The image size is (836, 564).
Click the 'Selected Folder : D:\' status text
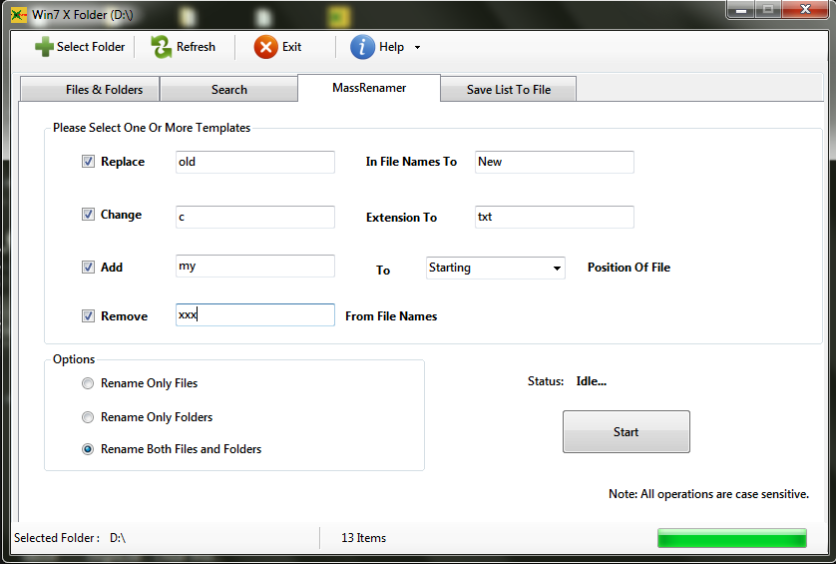pyautogui.click(x=70, y=538)
